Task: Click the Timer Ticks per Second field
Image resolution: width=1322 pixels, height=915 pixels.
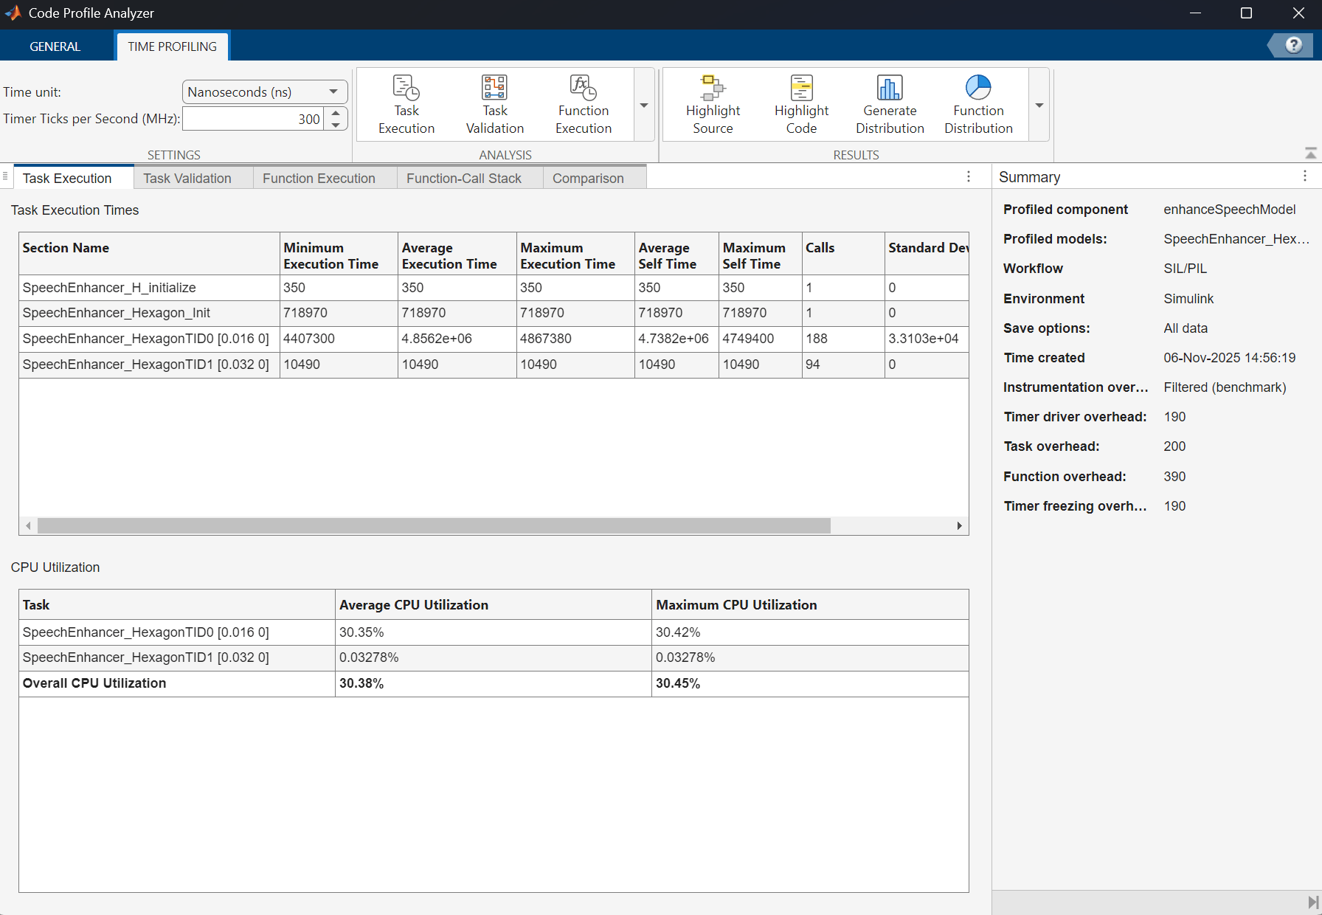Action: [x=252, y=119]
